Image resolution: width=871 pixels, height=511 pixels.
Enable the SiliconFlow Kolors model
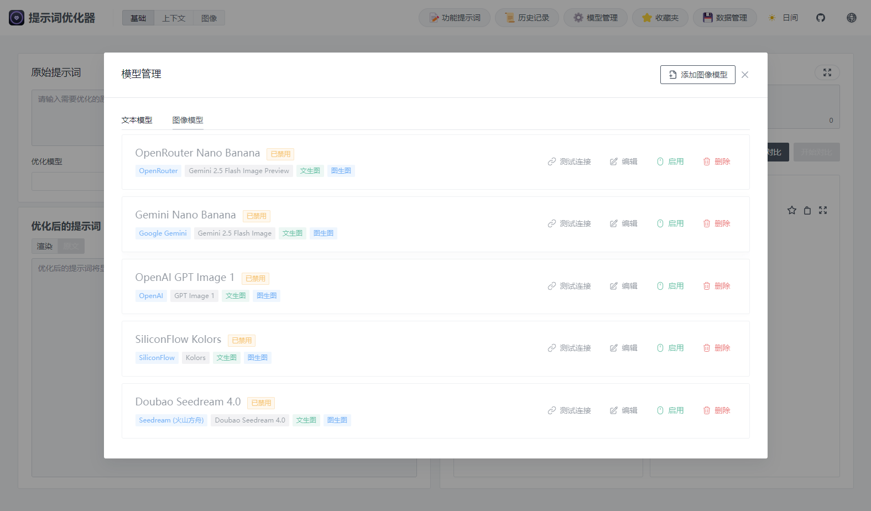pos(670,348)
